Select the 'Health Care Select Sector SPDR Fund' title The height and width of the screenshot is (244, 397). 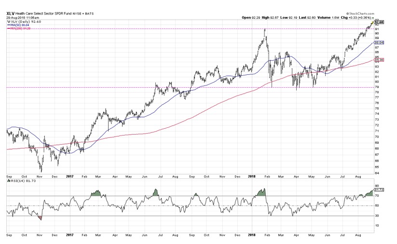tap(43, 14)
